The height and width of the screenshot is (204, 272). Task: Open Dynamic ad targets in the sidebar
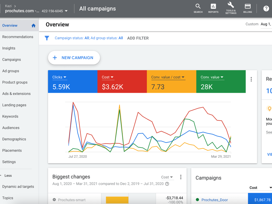(18, 187)
